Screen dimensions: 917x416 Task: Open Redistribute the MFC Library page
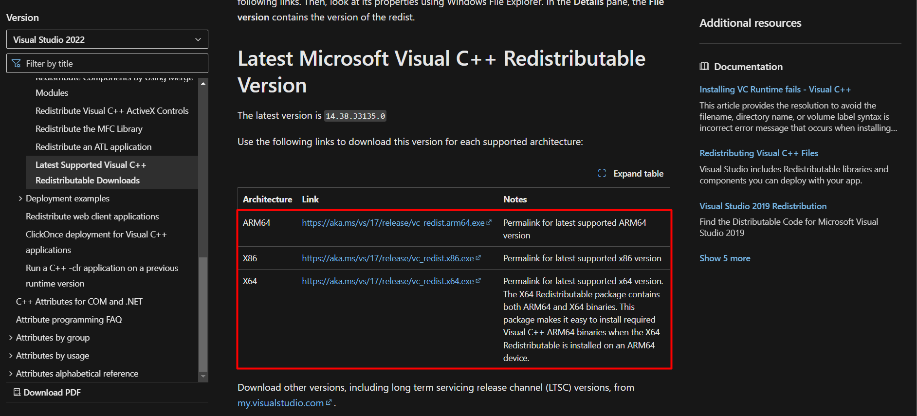[89, 129]
